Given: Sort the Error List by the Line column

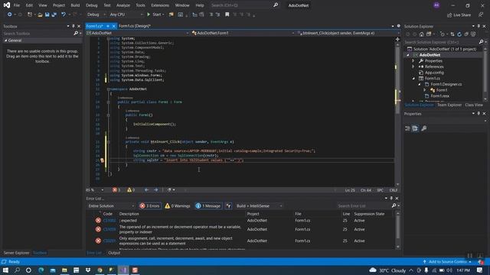Looking at the screenshot, I should point(346,214).
